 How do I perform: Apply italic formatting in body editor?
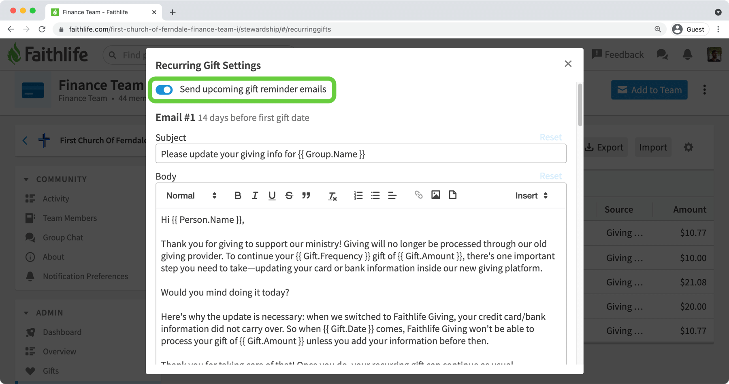(x=255, y=196)
